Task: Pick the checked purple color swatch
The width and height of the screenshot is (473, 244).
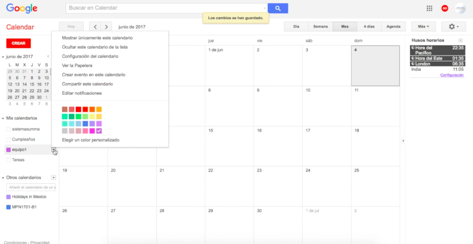Action: coord(99,131)
